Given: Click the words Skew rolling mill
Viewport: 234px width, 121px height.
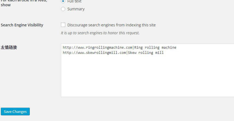Looking at the screenshot, I should click(146, 53).
